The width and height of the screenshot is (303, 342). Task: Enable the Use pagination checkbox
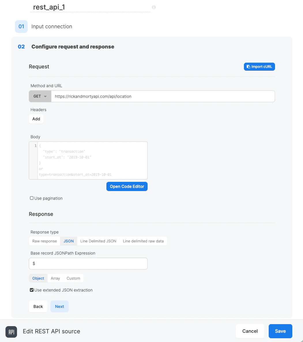(x=31, y=198)
